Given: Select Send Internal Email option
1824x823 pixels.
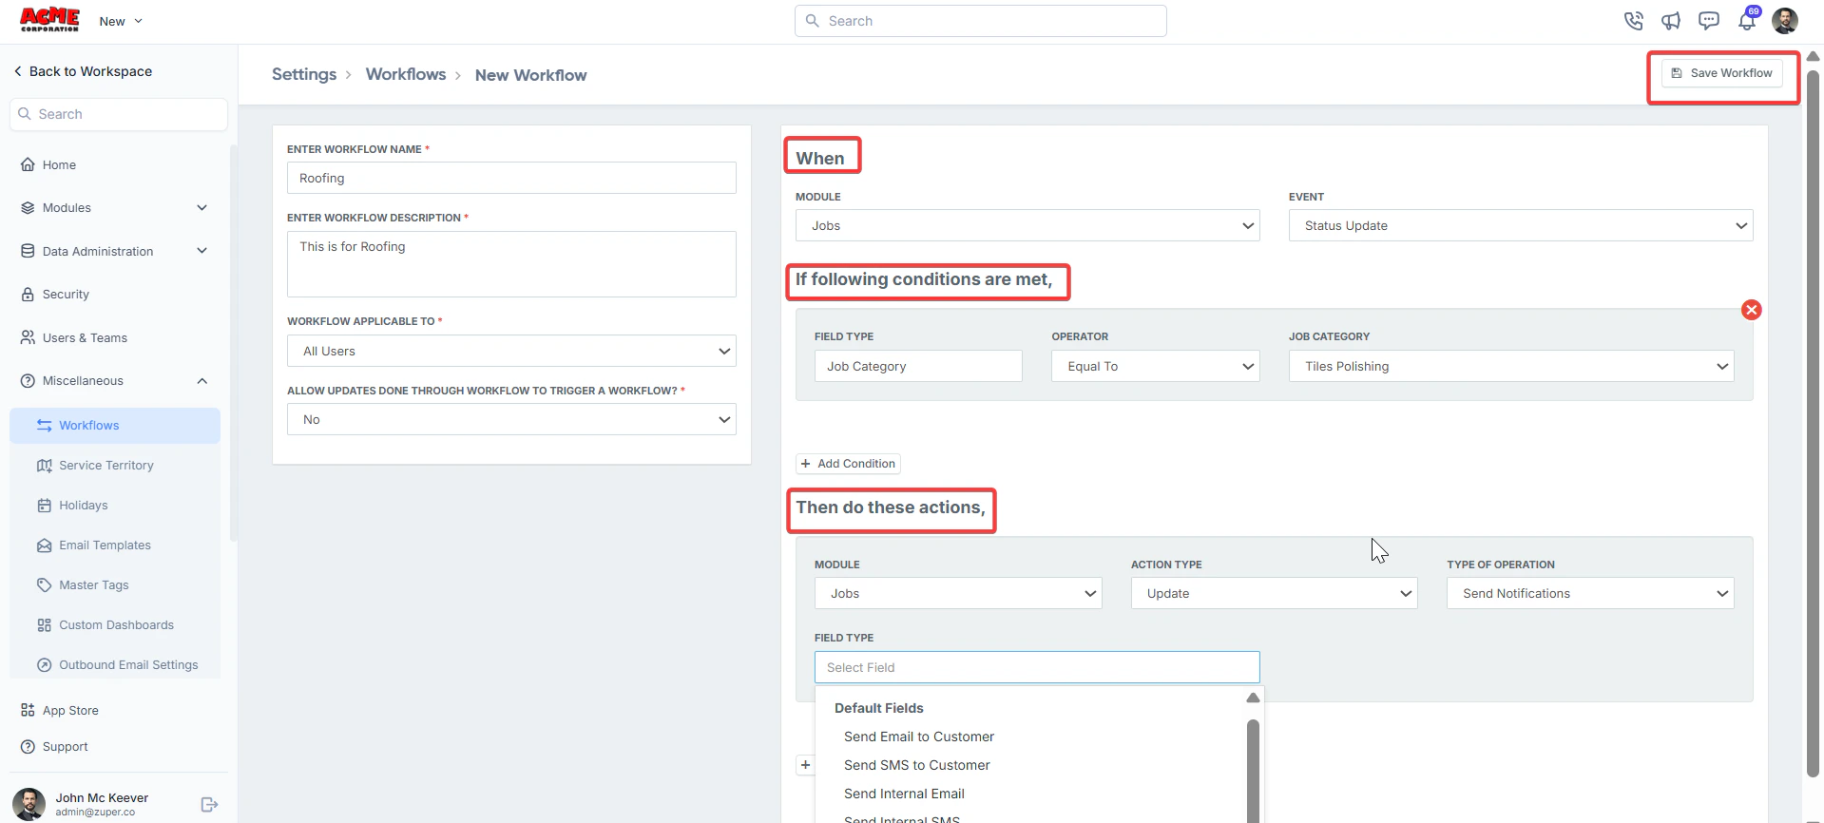Looking at the screenshot, I should (904, 794).
